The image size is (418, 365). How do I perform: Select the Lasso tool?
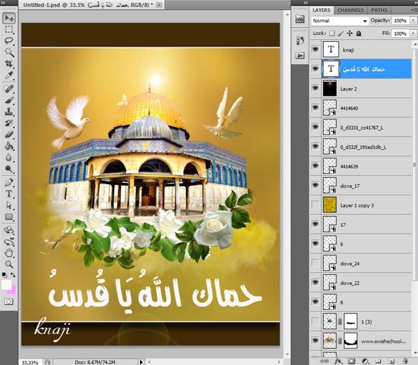point(10,40)
